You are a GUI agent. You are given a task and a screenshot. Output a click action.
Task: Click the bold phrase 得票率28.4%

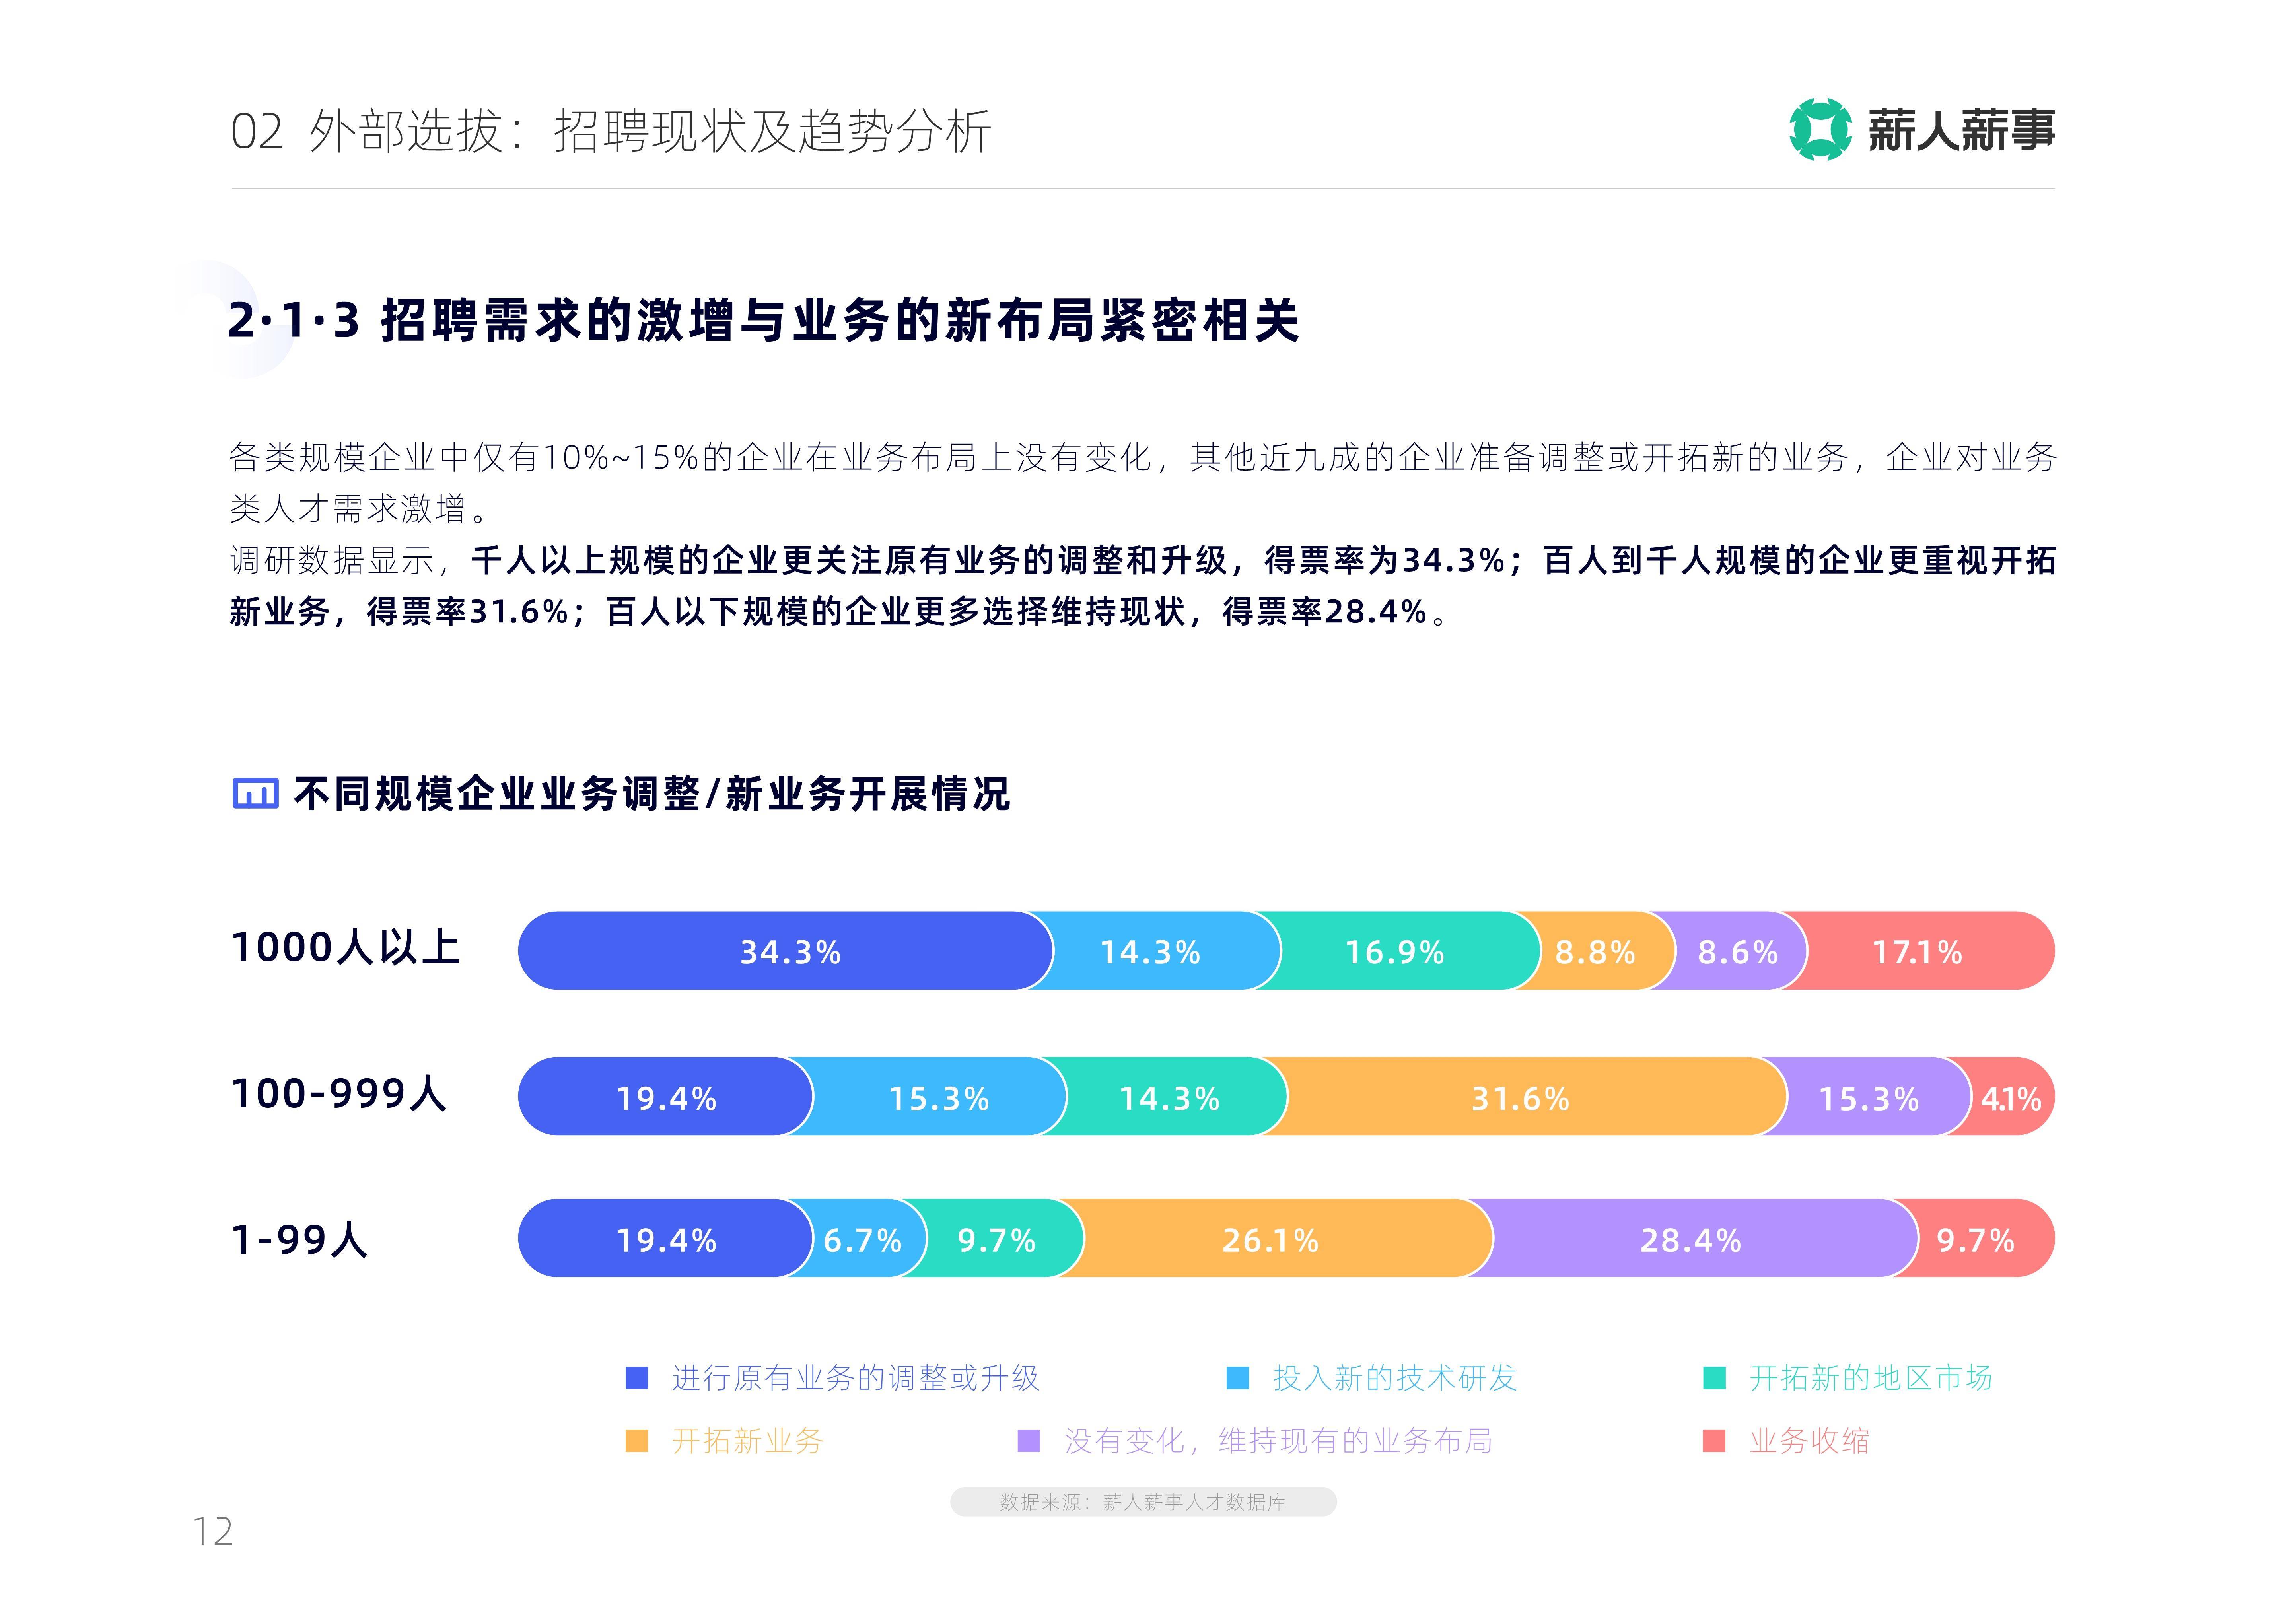coord(1324,611)
